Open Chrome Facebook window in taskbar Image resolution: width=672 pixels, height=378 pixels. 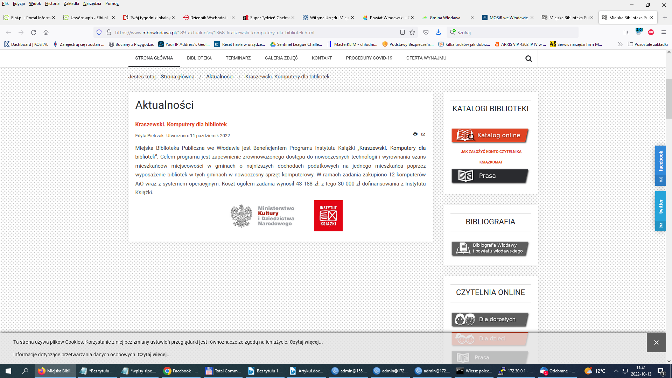pos(181,371)
